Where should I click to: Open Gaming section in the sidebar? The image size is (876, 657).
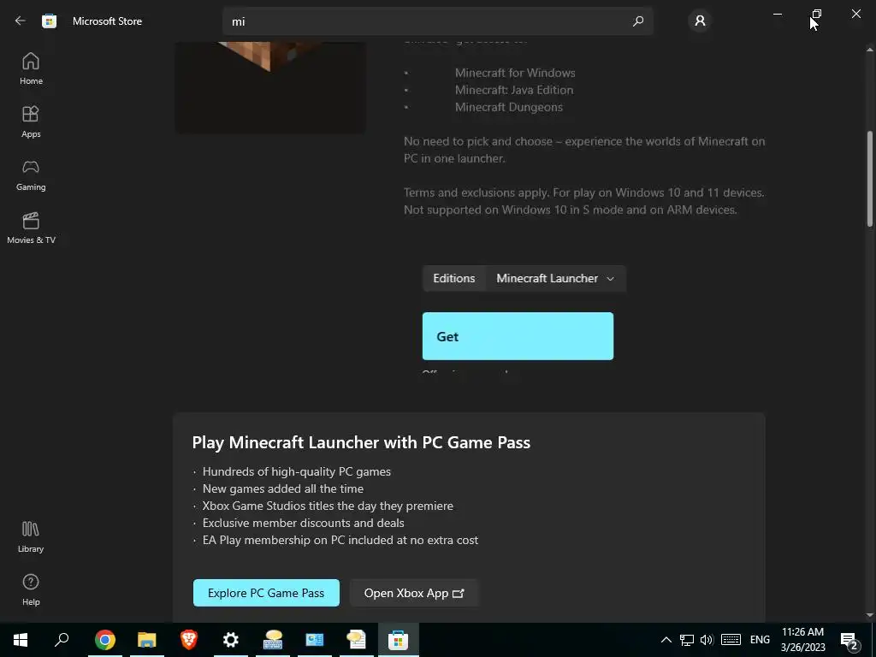click(x=31, y=175)
